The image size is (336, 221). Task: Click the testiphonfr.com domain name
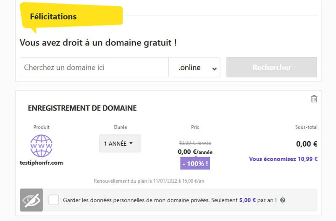coord(41,163)
